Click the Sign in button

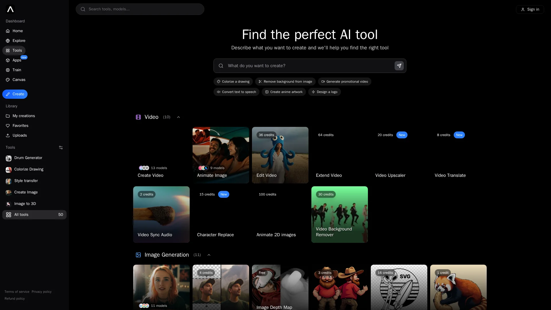point(530,9)
